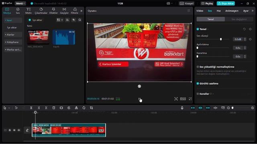Click the sort media icon
257x144 pixels.
tap(67, 20)
